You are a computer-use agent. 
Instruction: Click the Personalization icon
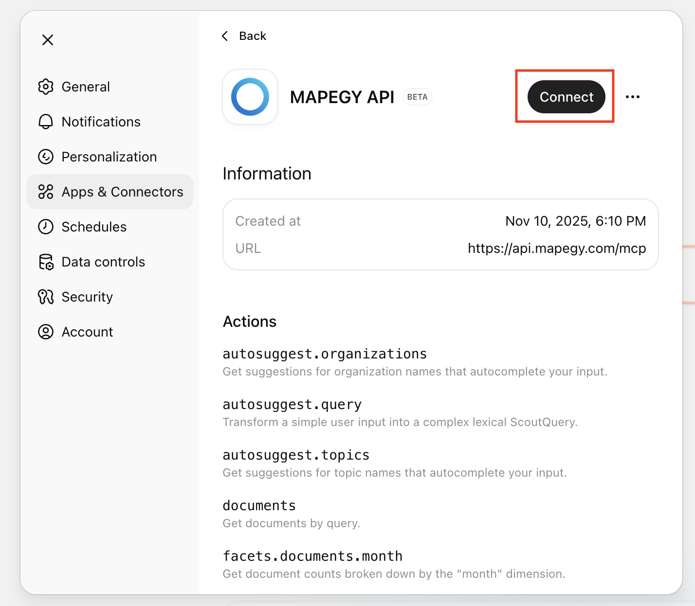coord(46,157)
